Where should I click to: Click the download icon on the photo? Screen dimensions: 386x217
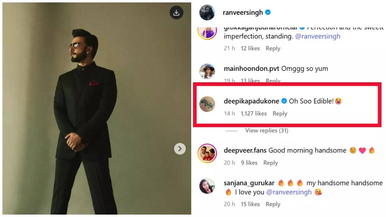click(176, 12)
